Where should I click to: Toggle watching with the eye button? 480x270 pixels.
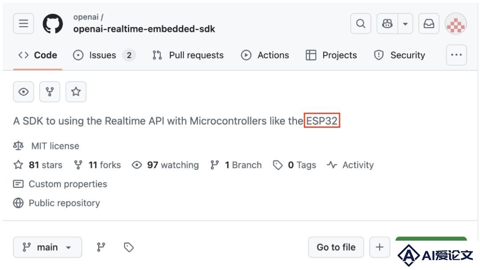[x=24, y=92]
